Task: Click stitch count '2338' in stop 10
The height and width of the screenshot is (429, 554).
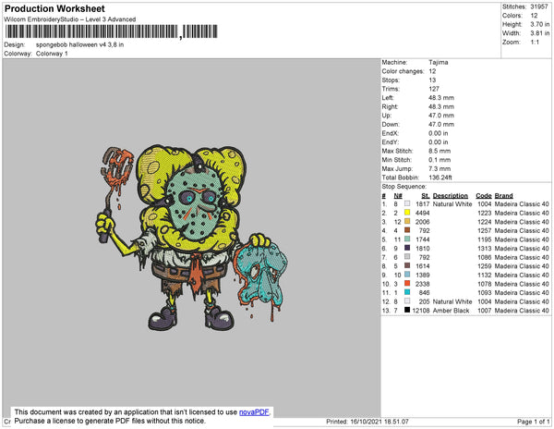Action: pyautogui.click(x=423, y=284)
